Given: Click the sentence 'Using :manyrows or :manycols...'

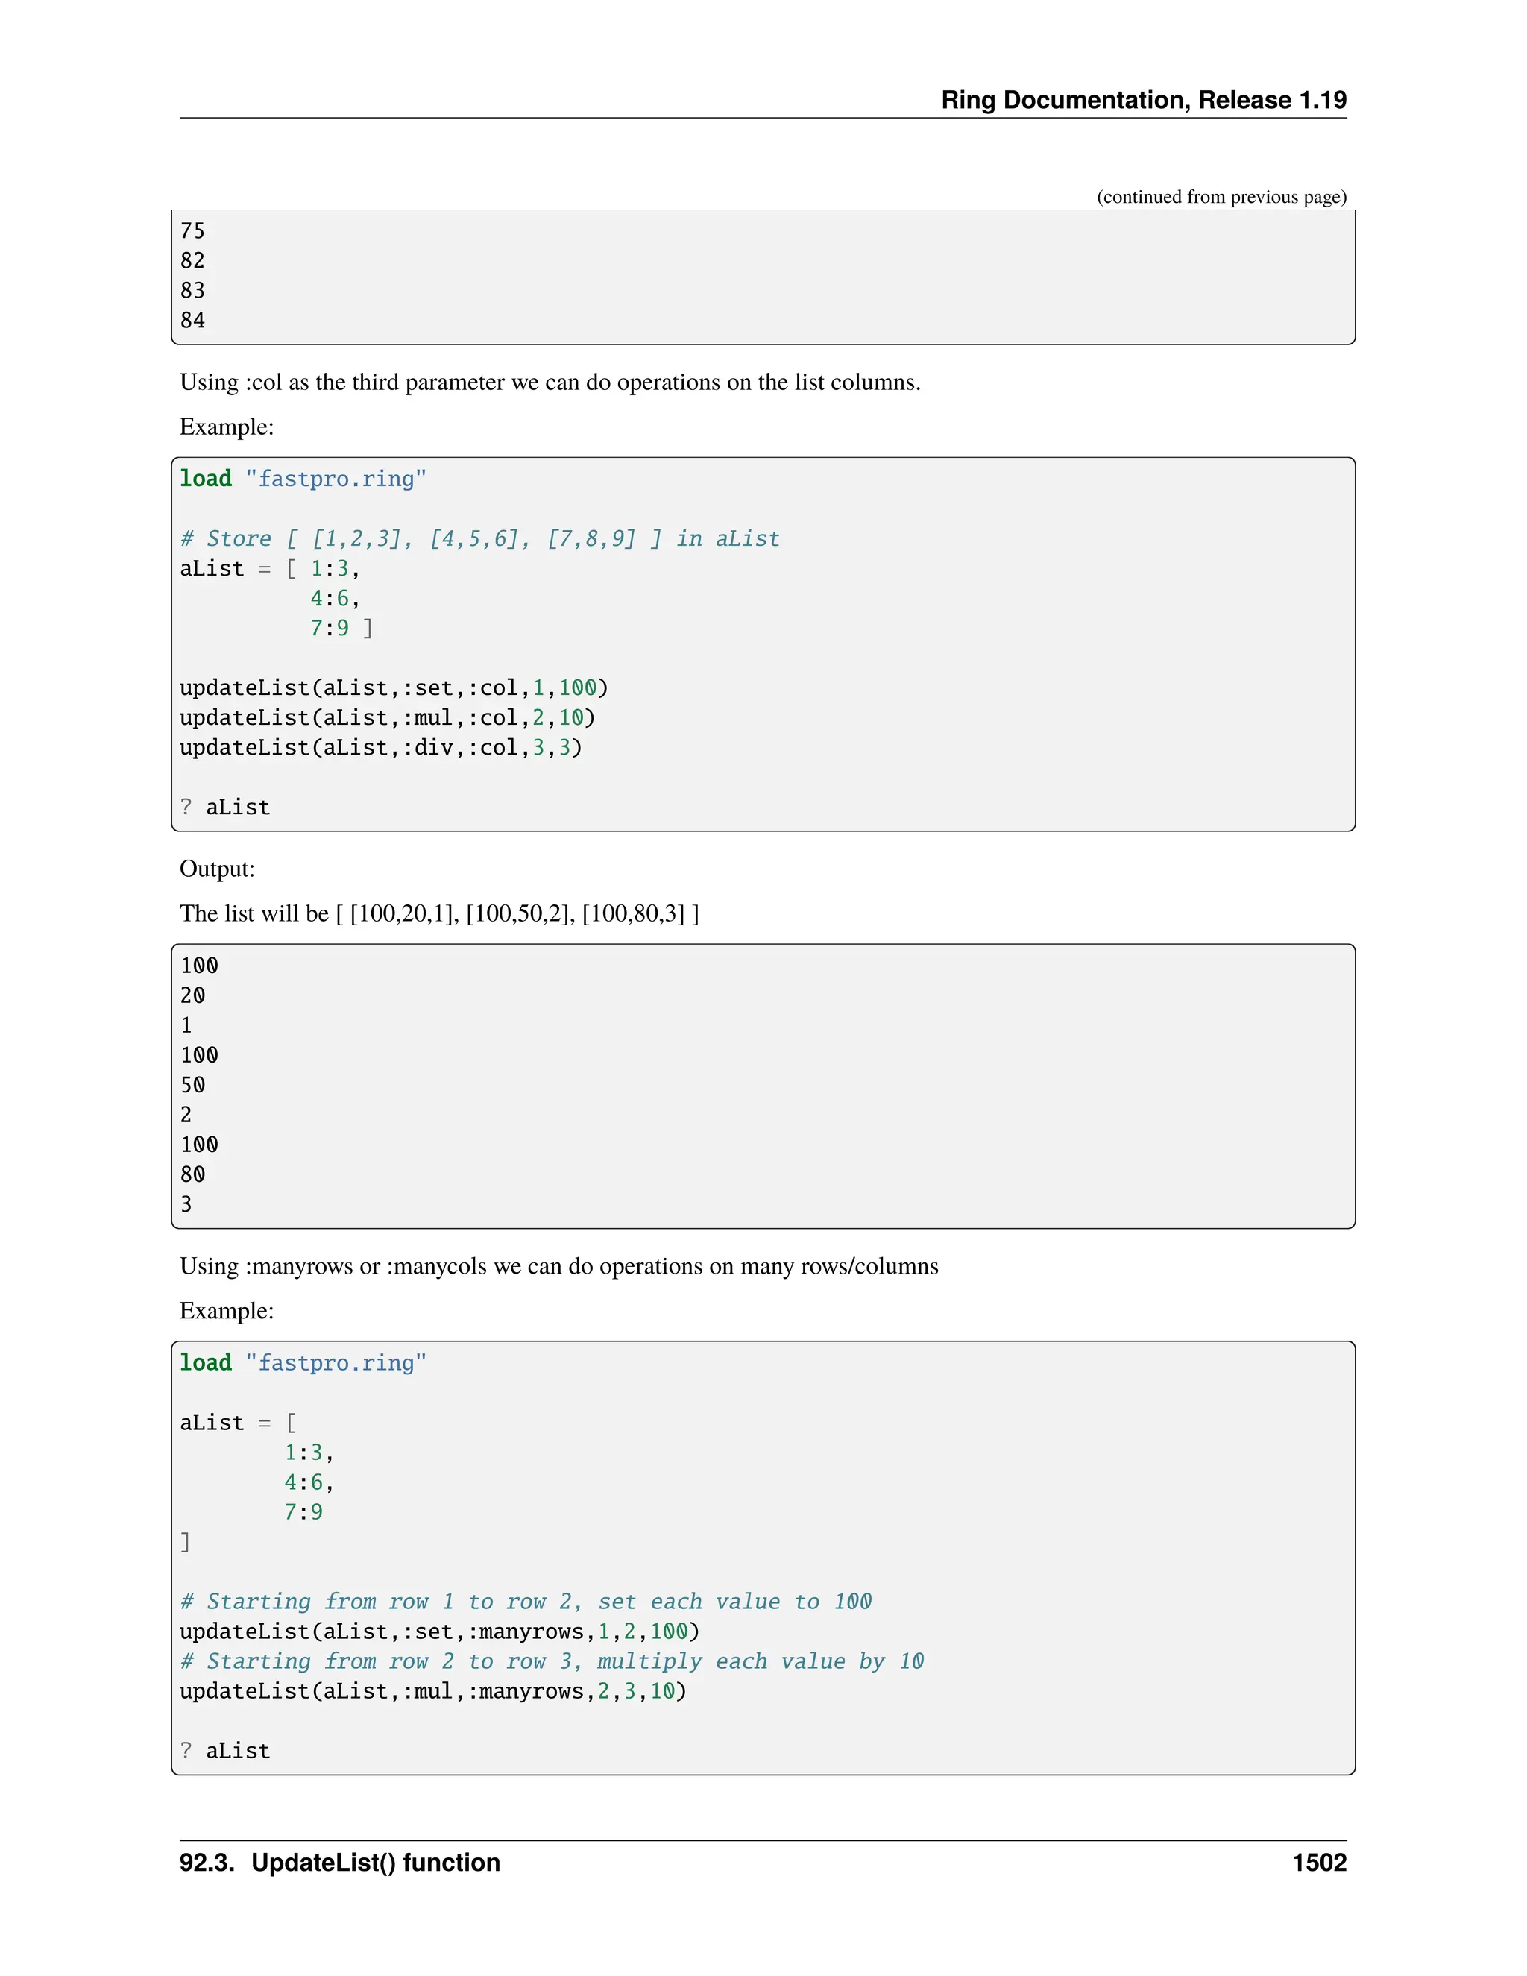Looking at the screenshot, I should 559,1266.
